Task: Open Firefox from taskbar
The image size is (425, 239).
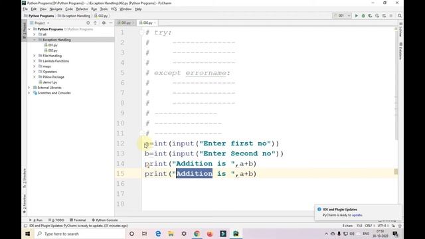Action: (210, 234)
